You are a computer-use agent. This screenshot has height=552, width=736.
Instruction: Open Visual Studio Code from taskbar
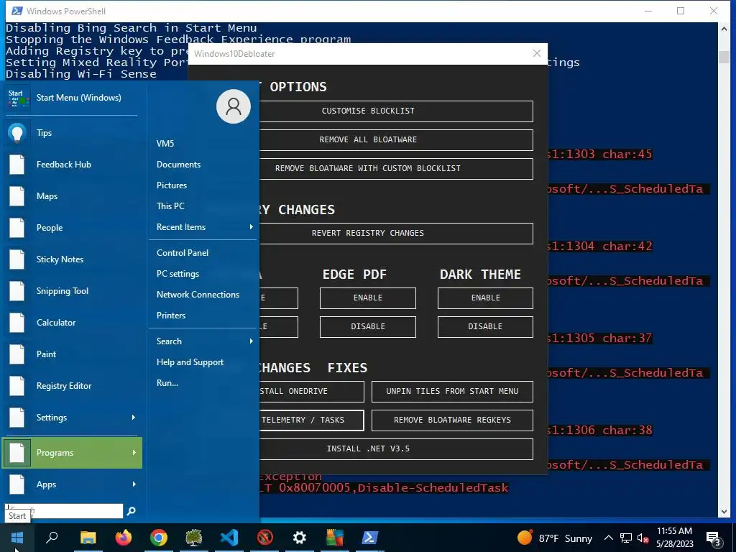click(x=229, y=538)
